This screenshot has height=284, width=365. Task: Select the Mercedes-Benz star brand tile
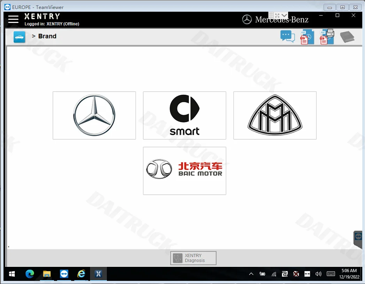(x=94, y=115)
